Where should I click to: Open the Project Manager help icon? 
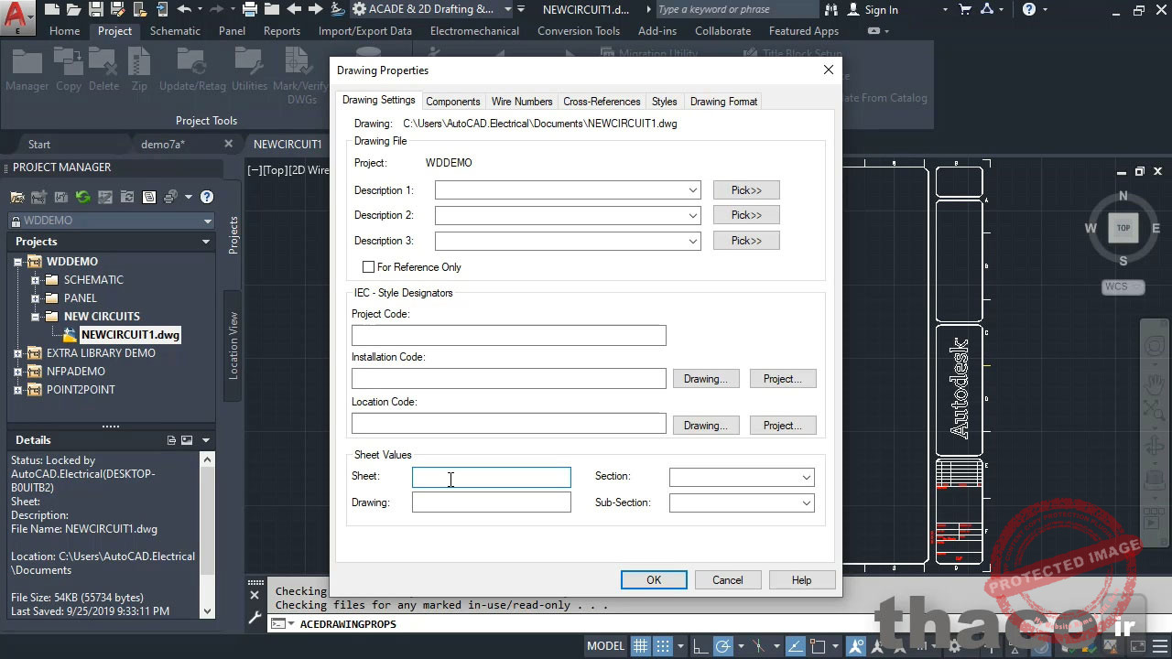point(207,197)
